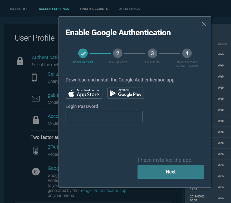Screen dimensions: 231x203
Task: Click the DEVICE column header
Action: [222, 44]
